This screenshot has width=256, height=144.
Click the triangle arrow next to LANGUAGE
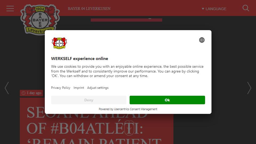[x=203, y=9]
